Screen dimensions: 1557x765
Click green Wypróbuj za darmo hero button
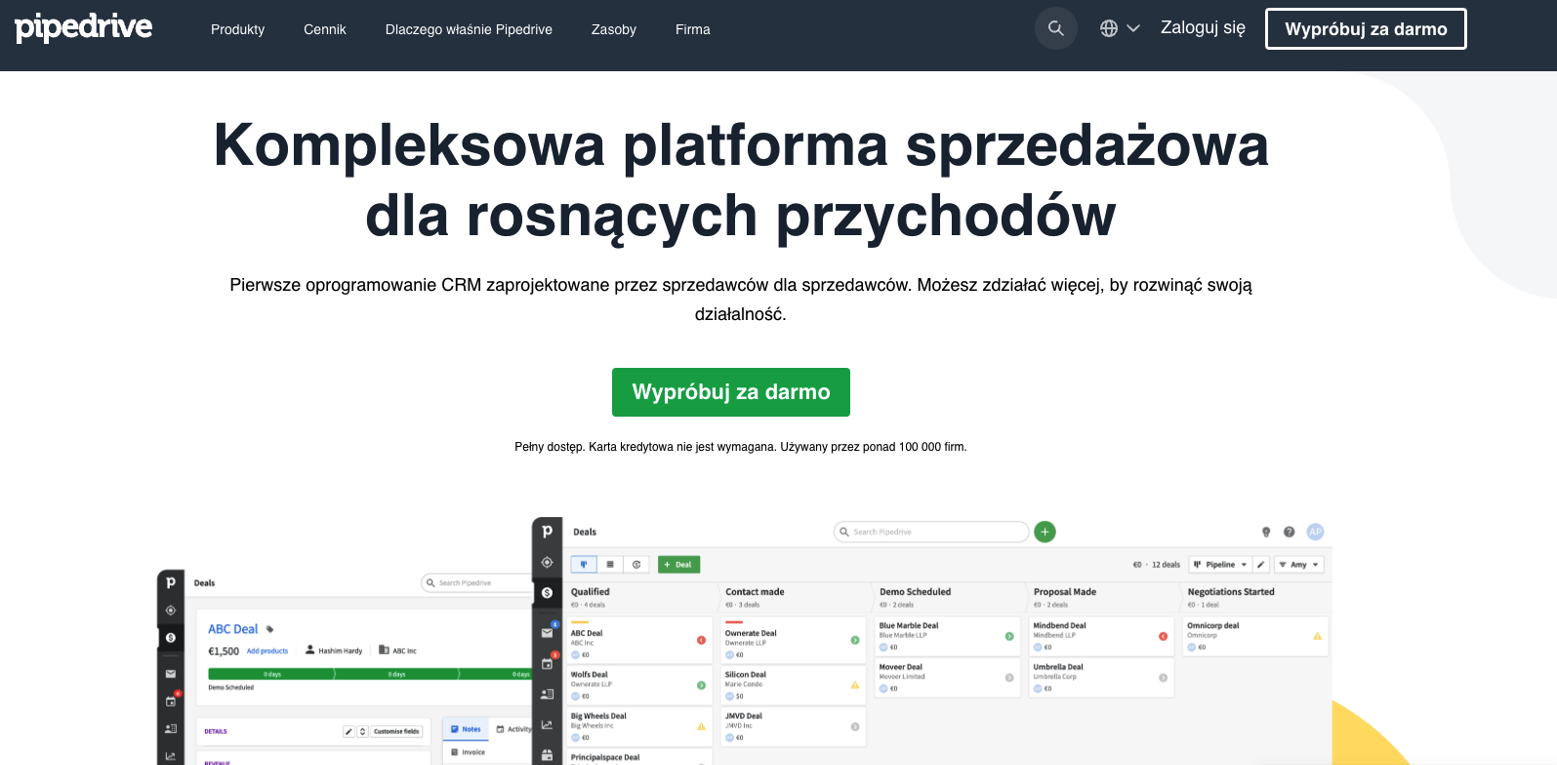731,392
